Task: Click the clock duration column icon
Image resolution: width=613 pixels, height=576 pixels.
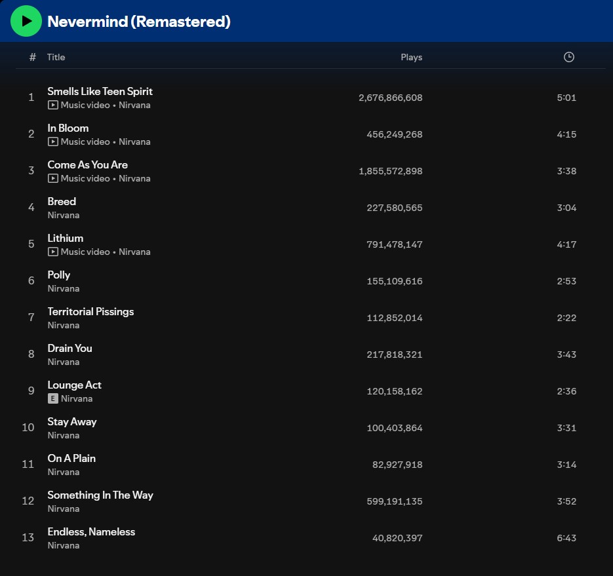Action: click(x=569, y=57)
